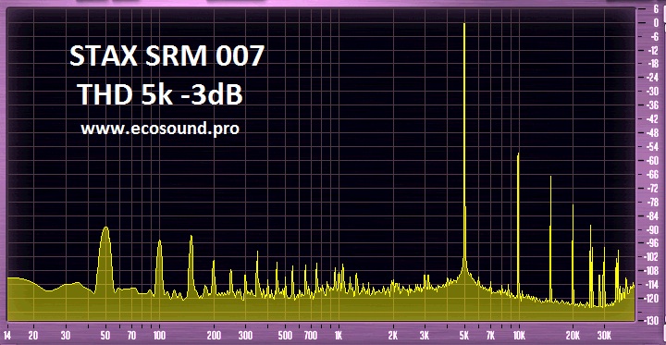Viewport: 666px width, 345px height.
Task: Click the +6 dB scale label
Action: 656,10
